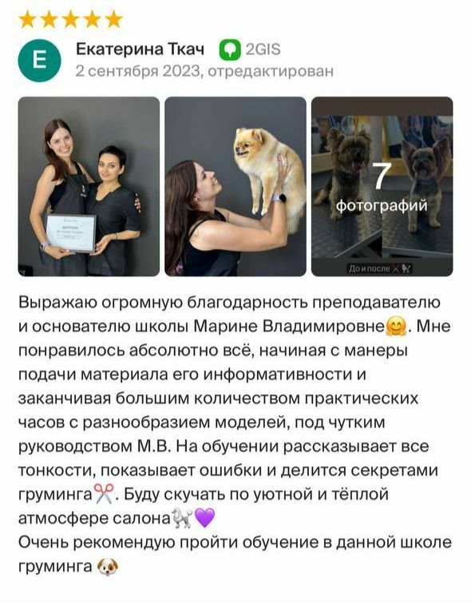Click the first gold rating star
The width and height of the screenshot is (471, 602).
27,20
